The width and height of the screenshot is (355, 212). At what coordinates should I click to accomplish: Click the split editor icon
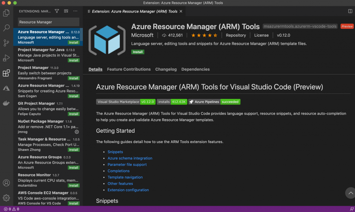350,11
